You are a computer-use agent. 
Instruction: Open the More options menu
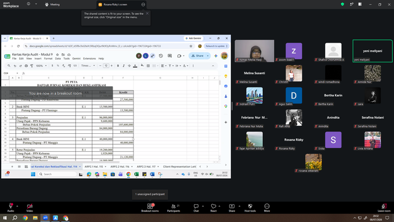[267, 208]
